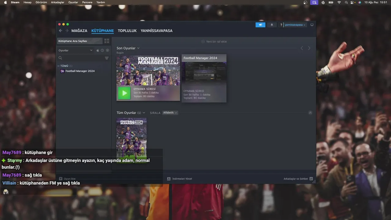Open the Yardım menu
Screen dimensions: 391x220
coord(101,2)
